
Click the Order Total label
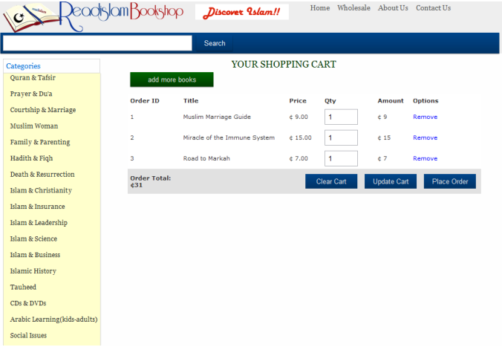coord(151,178)
